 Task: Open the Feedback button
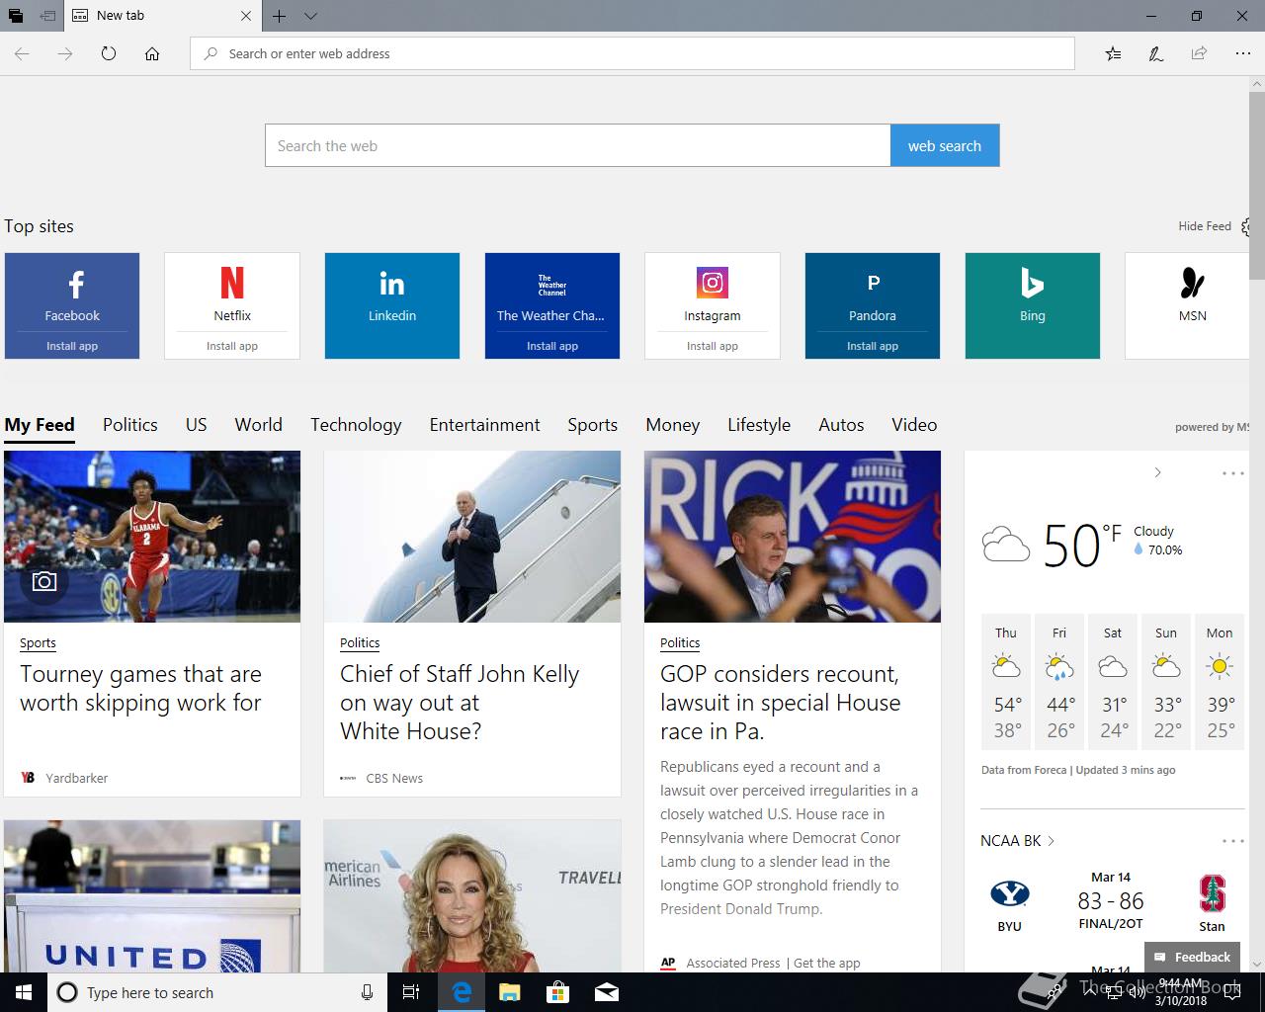click(1192, 957)
